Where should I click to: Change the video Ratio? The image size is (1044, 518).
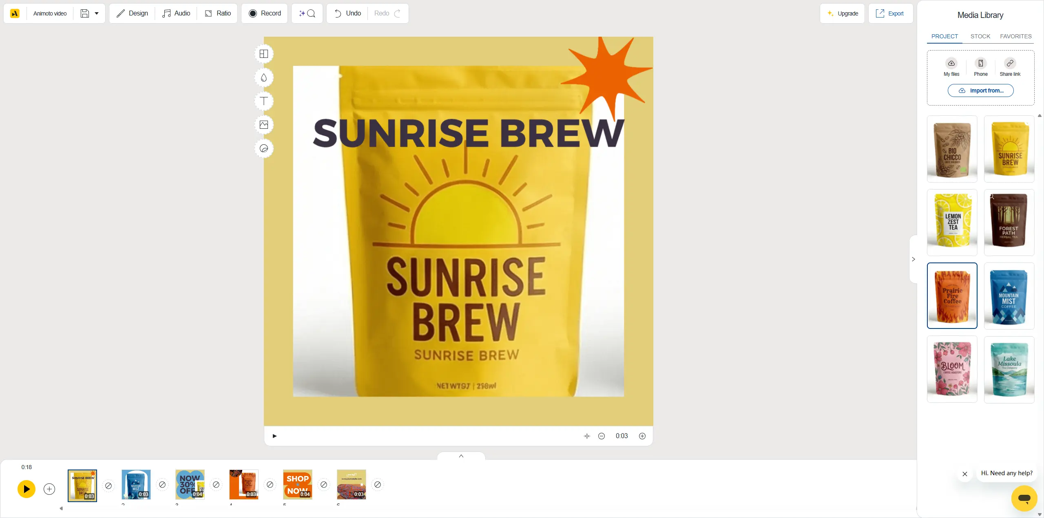[x=218, y=13]
